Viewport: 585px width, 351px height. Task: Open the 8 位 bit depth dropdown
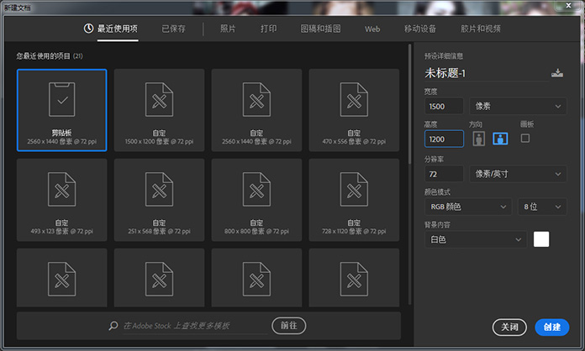542,207
